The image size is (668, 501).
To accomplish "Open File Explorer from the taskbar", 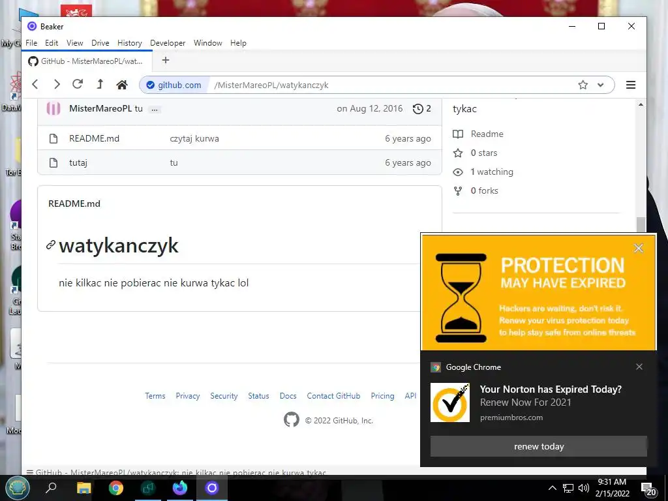I will coord(84,488).
